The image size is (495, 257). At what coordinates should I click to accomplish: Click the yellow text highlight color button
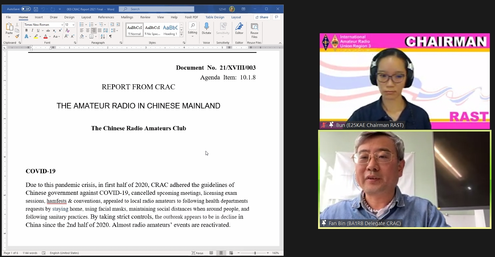36,36
